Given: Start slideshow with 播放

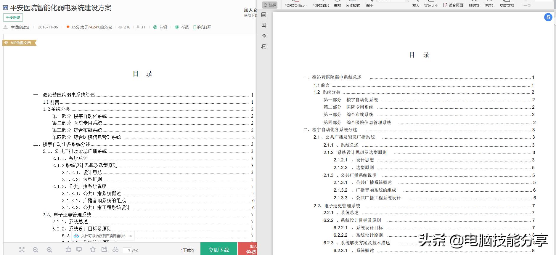Looking at the screenshot, I should (x=338, y=5).
